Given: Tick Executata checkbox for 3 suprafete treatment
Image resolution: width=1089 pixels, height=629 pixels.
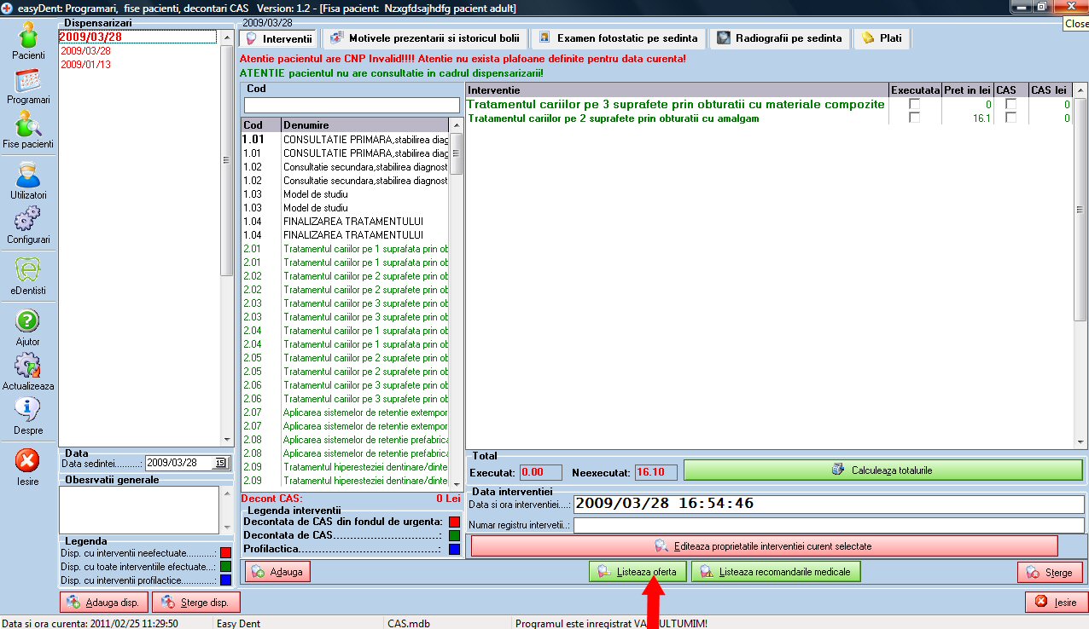Looking at the screenshot, I should coord(915,104).
